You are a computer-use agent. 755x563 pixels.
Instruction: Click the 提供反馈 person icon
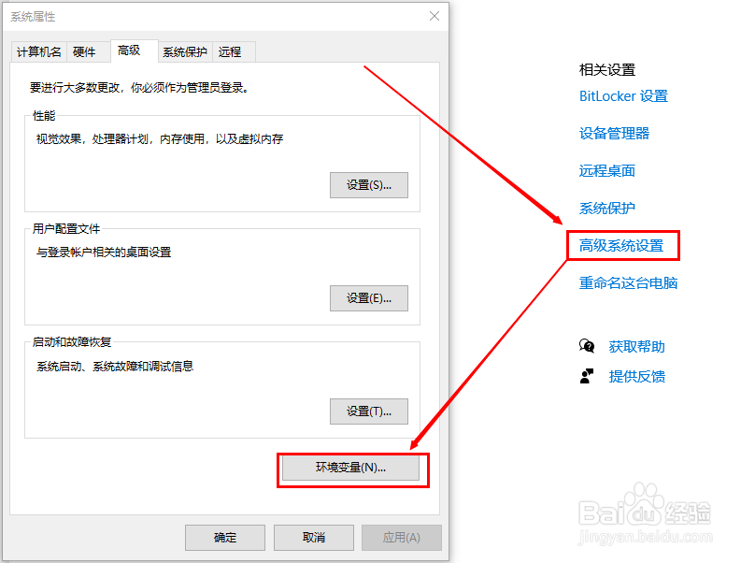[588, 376]
